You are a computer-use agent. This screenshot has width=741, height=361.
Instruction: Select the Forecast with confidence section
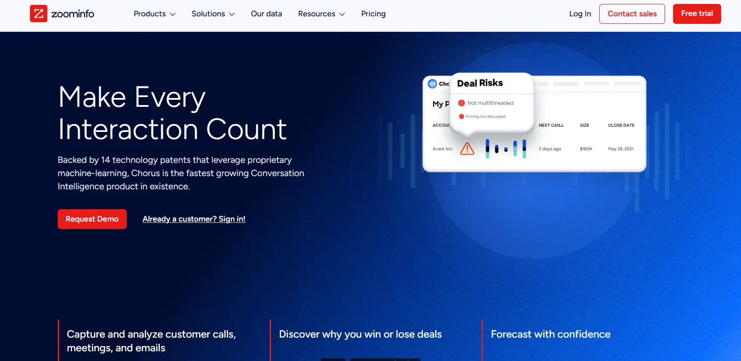coord(550,335)
